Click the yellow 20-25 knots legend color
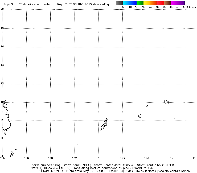Viewport: 197px width, 173px height. pyautogui.click(x=147, y=3)
